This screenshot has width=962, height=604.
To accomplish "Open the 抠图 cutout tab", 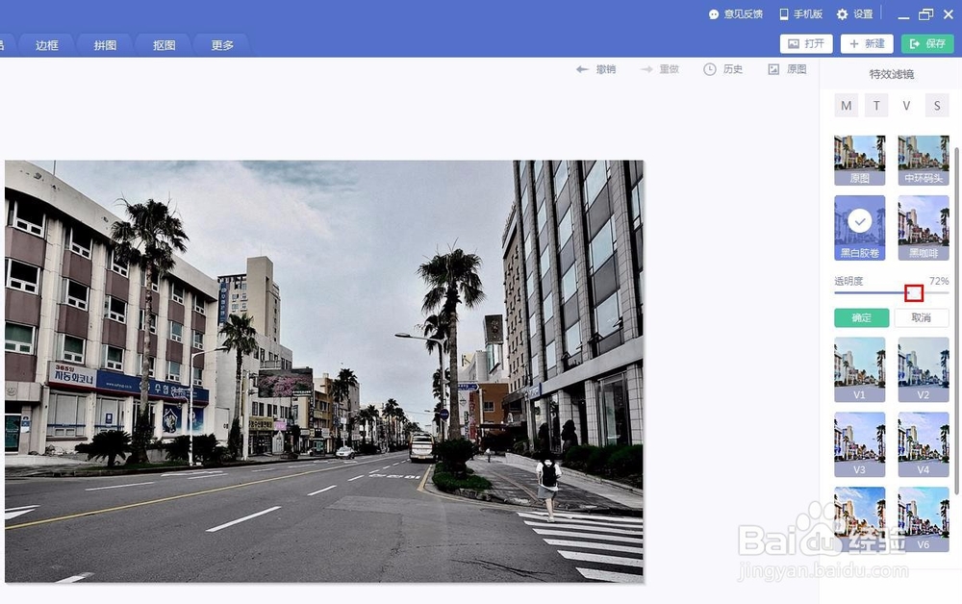I will click(163, 44).
